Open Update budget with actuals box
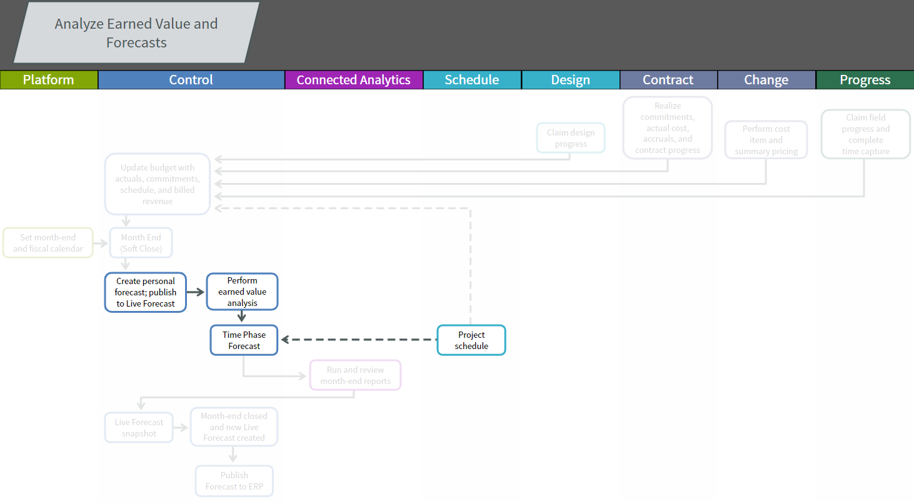Screen dimensions: 914x502 point(158,184)
